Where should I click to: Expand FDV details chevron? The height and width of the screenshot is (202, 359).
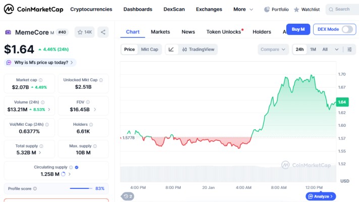(95, 110)
